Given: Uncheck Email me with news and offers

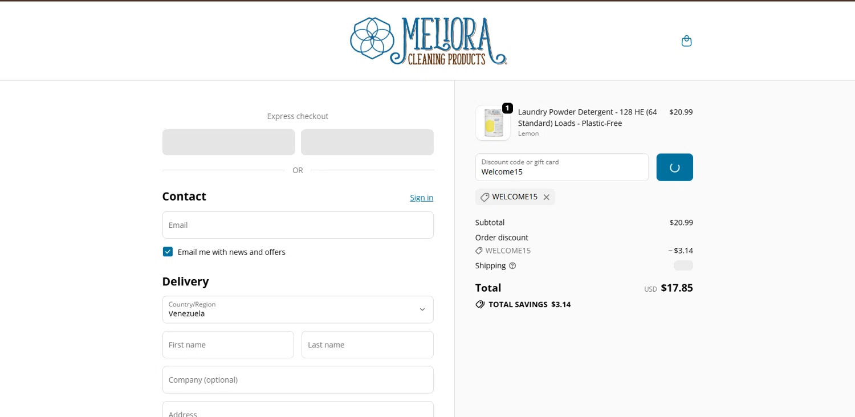Looking at the screenshot, I should (x=168, y=252).
